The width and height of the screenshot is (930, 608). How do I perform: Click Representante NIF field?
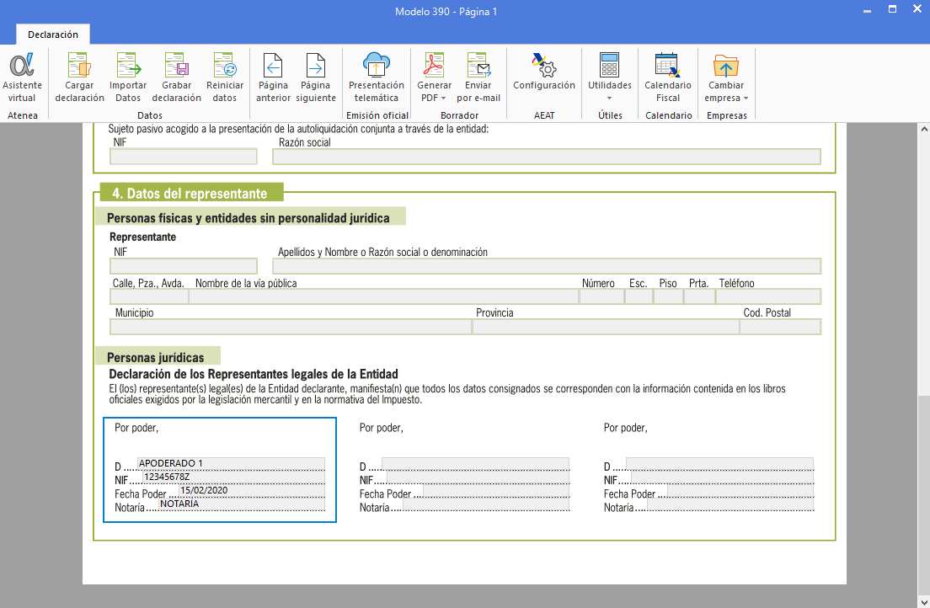[x=184, y=266]
